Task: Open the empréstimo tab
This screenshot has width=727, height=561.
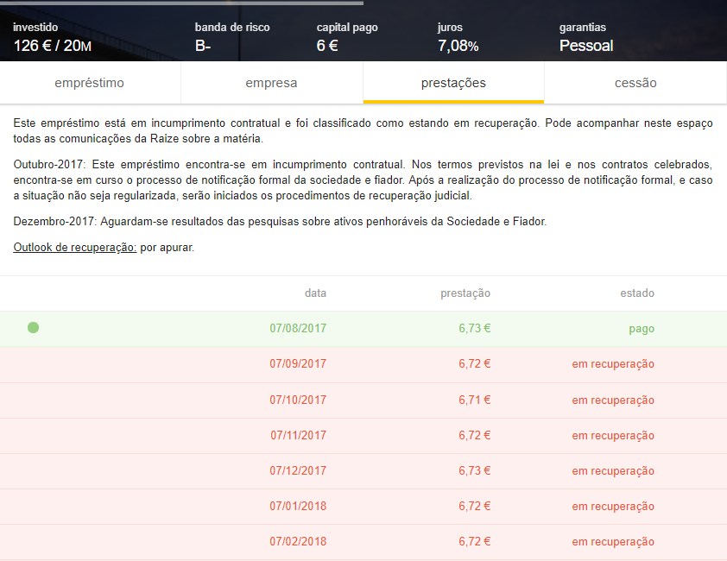Action: click(x=90, y=83)
